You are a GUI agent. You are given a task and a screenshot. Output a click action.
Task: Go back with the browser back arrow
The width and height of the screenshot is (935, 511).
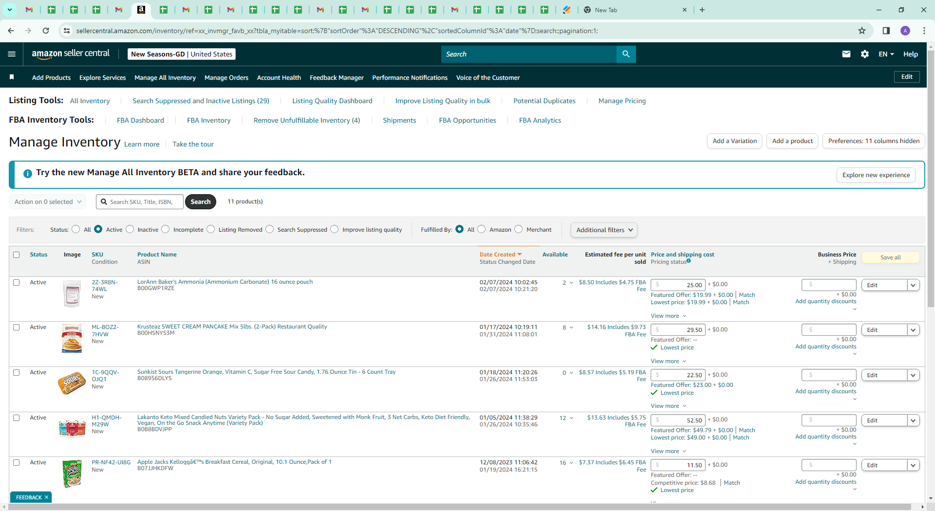click(11, 31)
